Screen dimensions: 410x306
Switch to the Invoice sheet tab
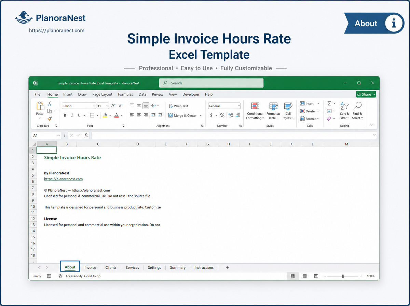coord(91,267)
